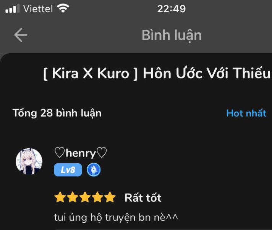Tap the cellular signal bars icon
The height and width of the screenshot is (230, 272).
tap(13, 9)
